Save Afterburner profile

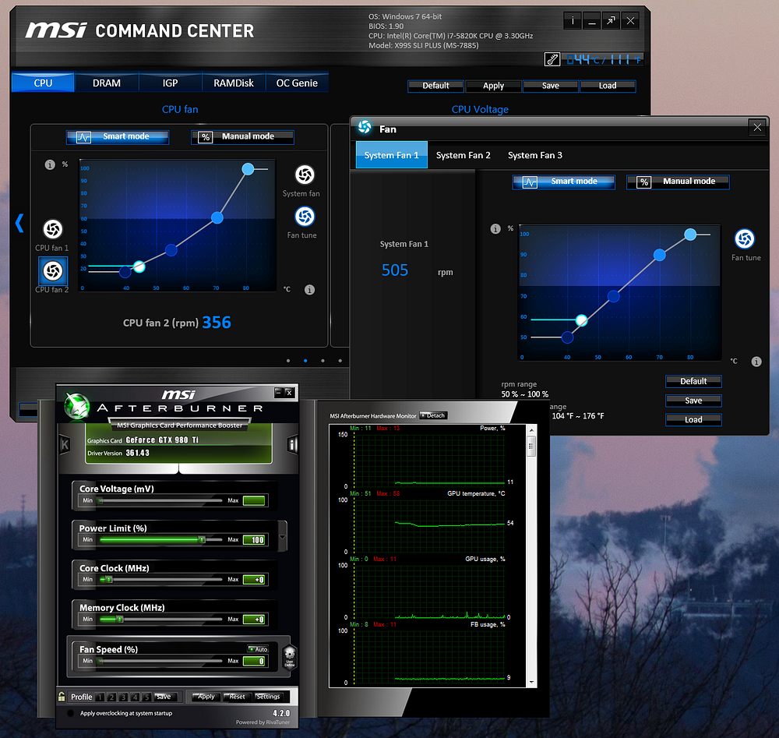(x=164, y=697)
